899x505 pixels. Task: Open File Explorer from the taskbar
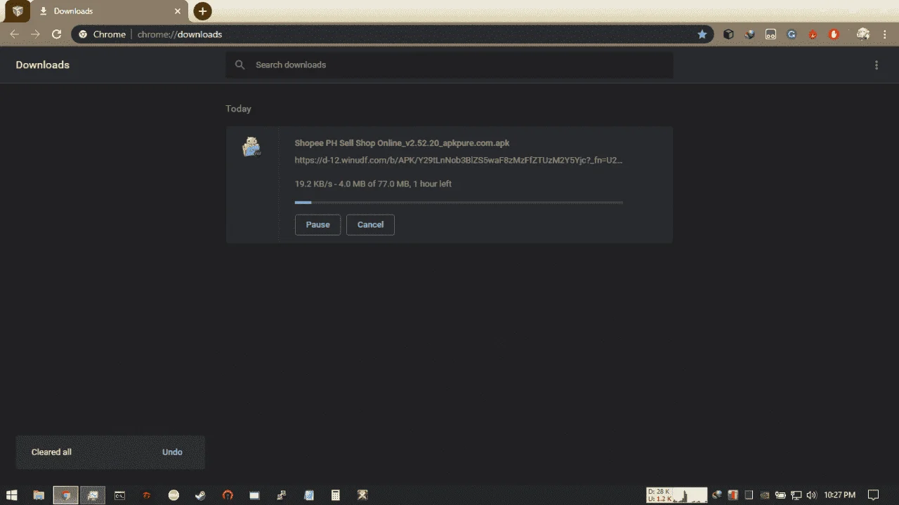39,495
